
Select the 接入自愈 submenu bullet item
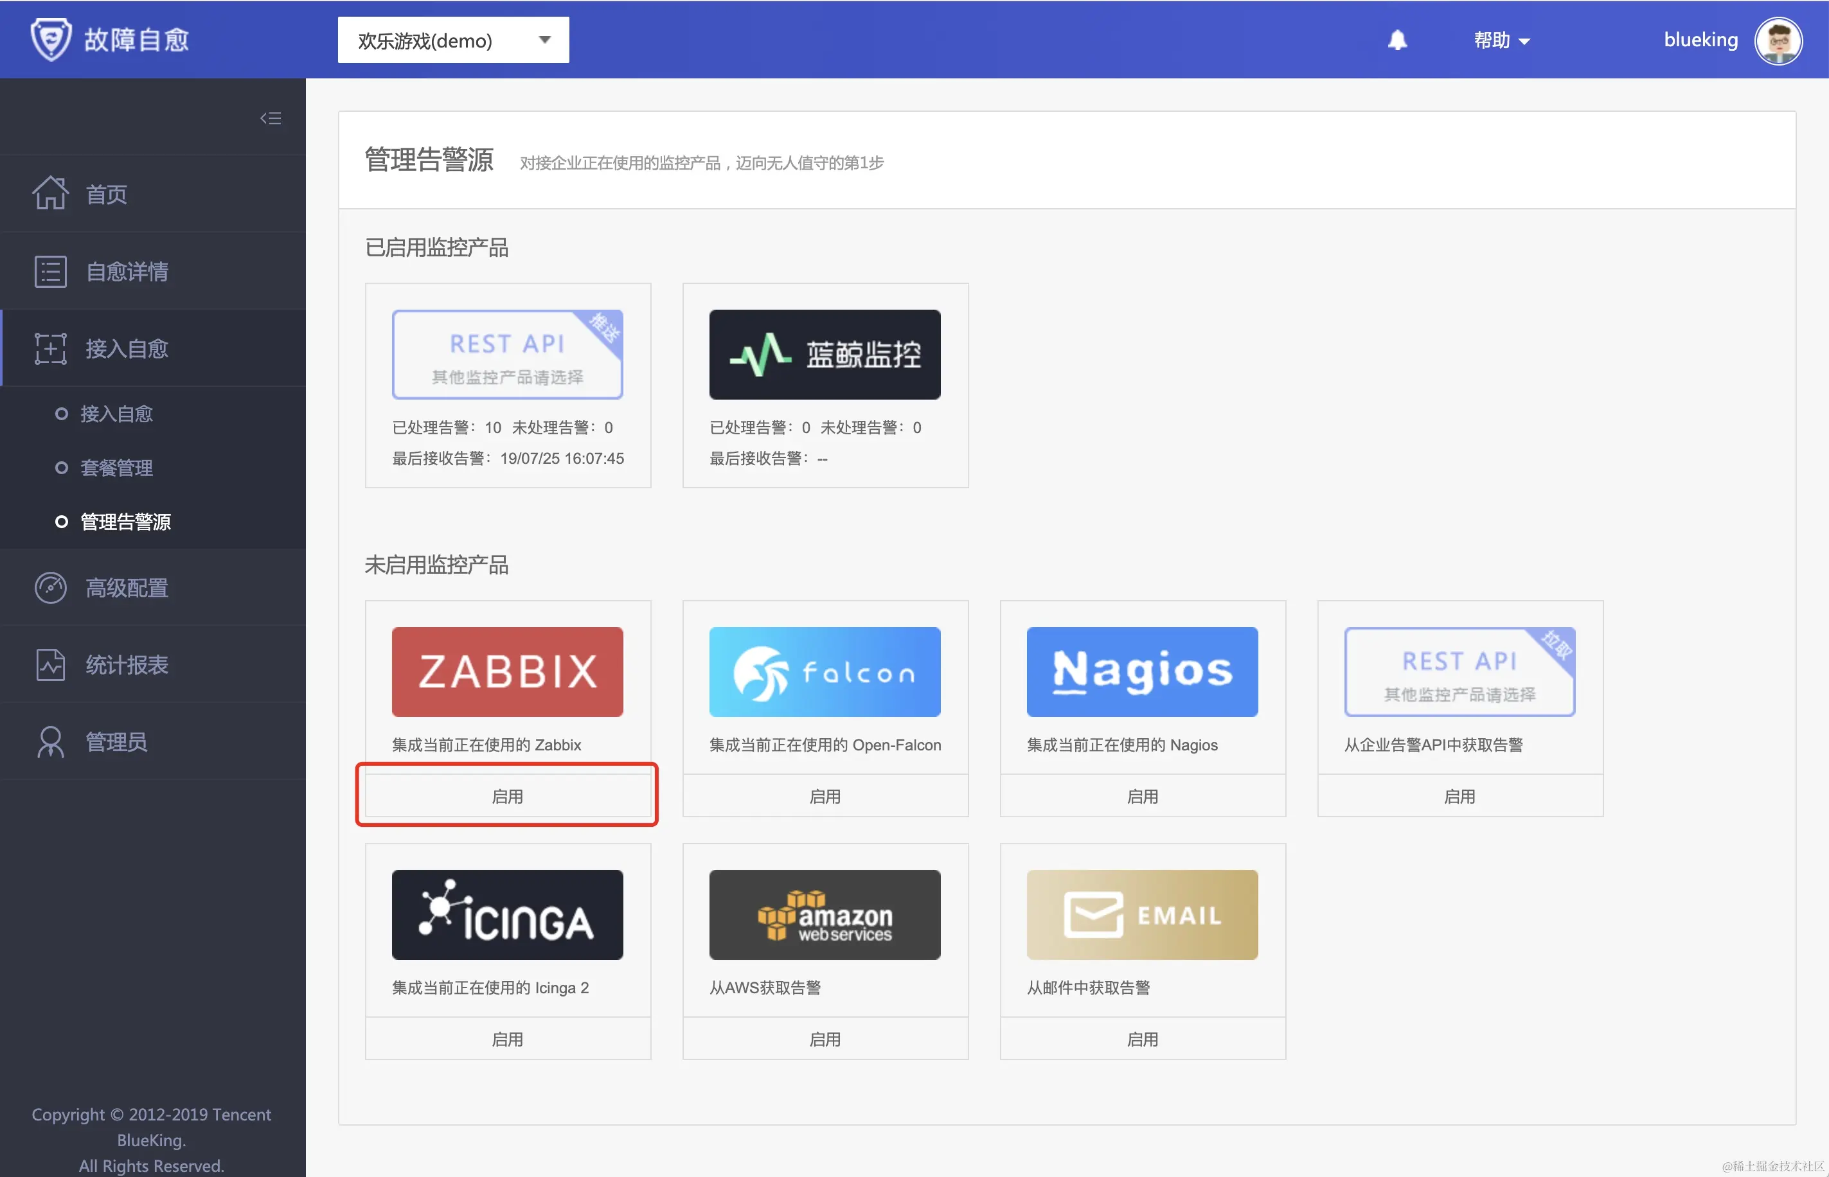click(x=117, y=414)
